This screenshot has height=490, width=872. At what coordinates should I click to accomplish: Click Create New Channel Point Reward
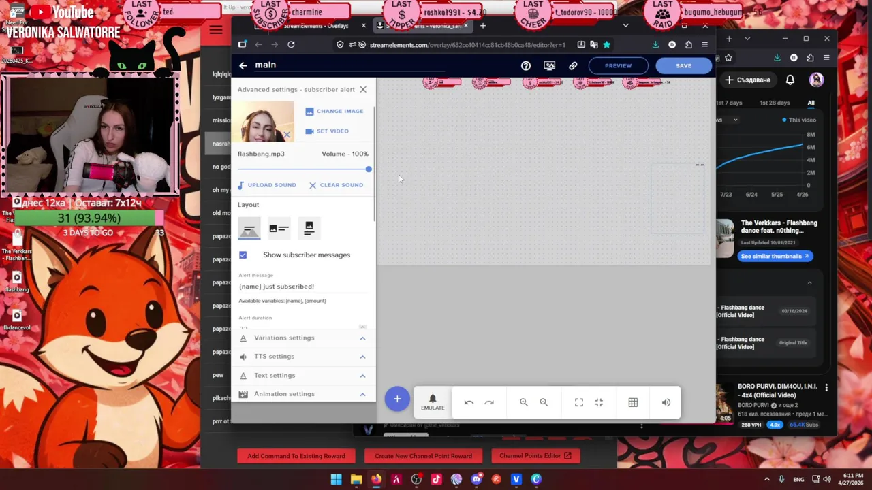click(x=423, y=456)
